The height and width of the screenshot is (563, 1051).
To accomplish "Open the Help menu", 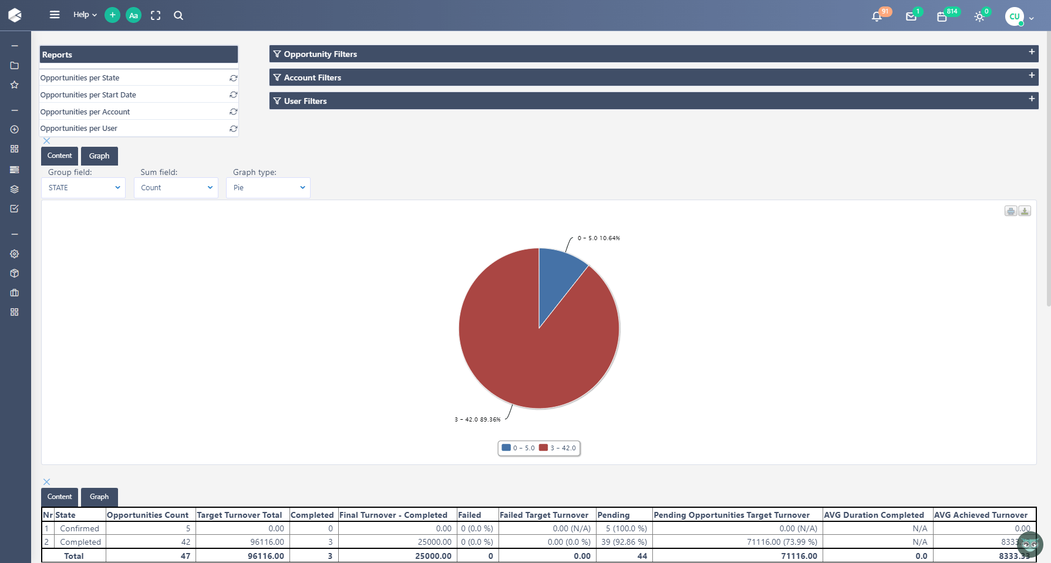I will coord(85,15).
